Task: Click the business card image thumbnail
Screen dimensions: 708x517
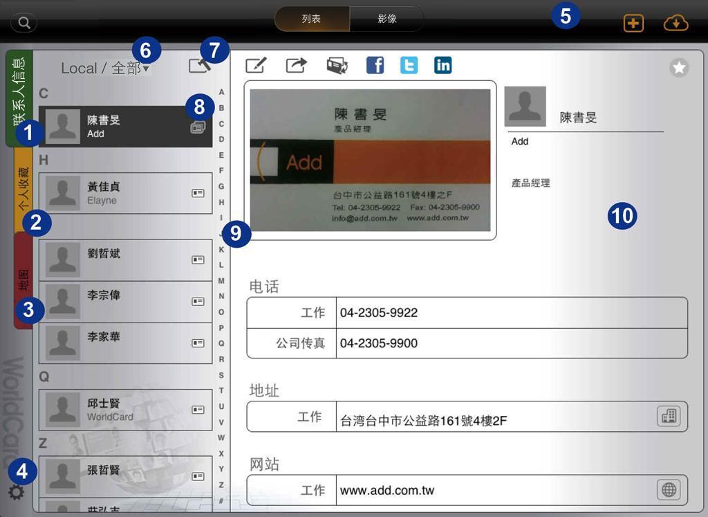Action: click(370, 160)
